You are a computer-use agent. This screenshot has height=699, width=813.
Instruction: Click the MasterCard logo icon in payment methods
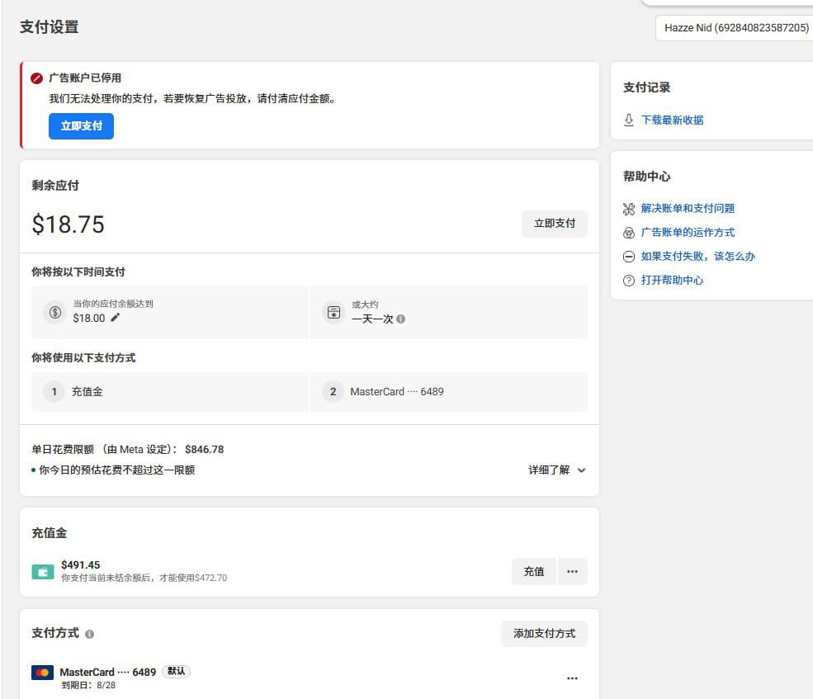(43, 673)
